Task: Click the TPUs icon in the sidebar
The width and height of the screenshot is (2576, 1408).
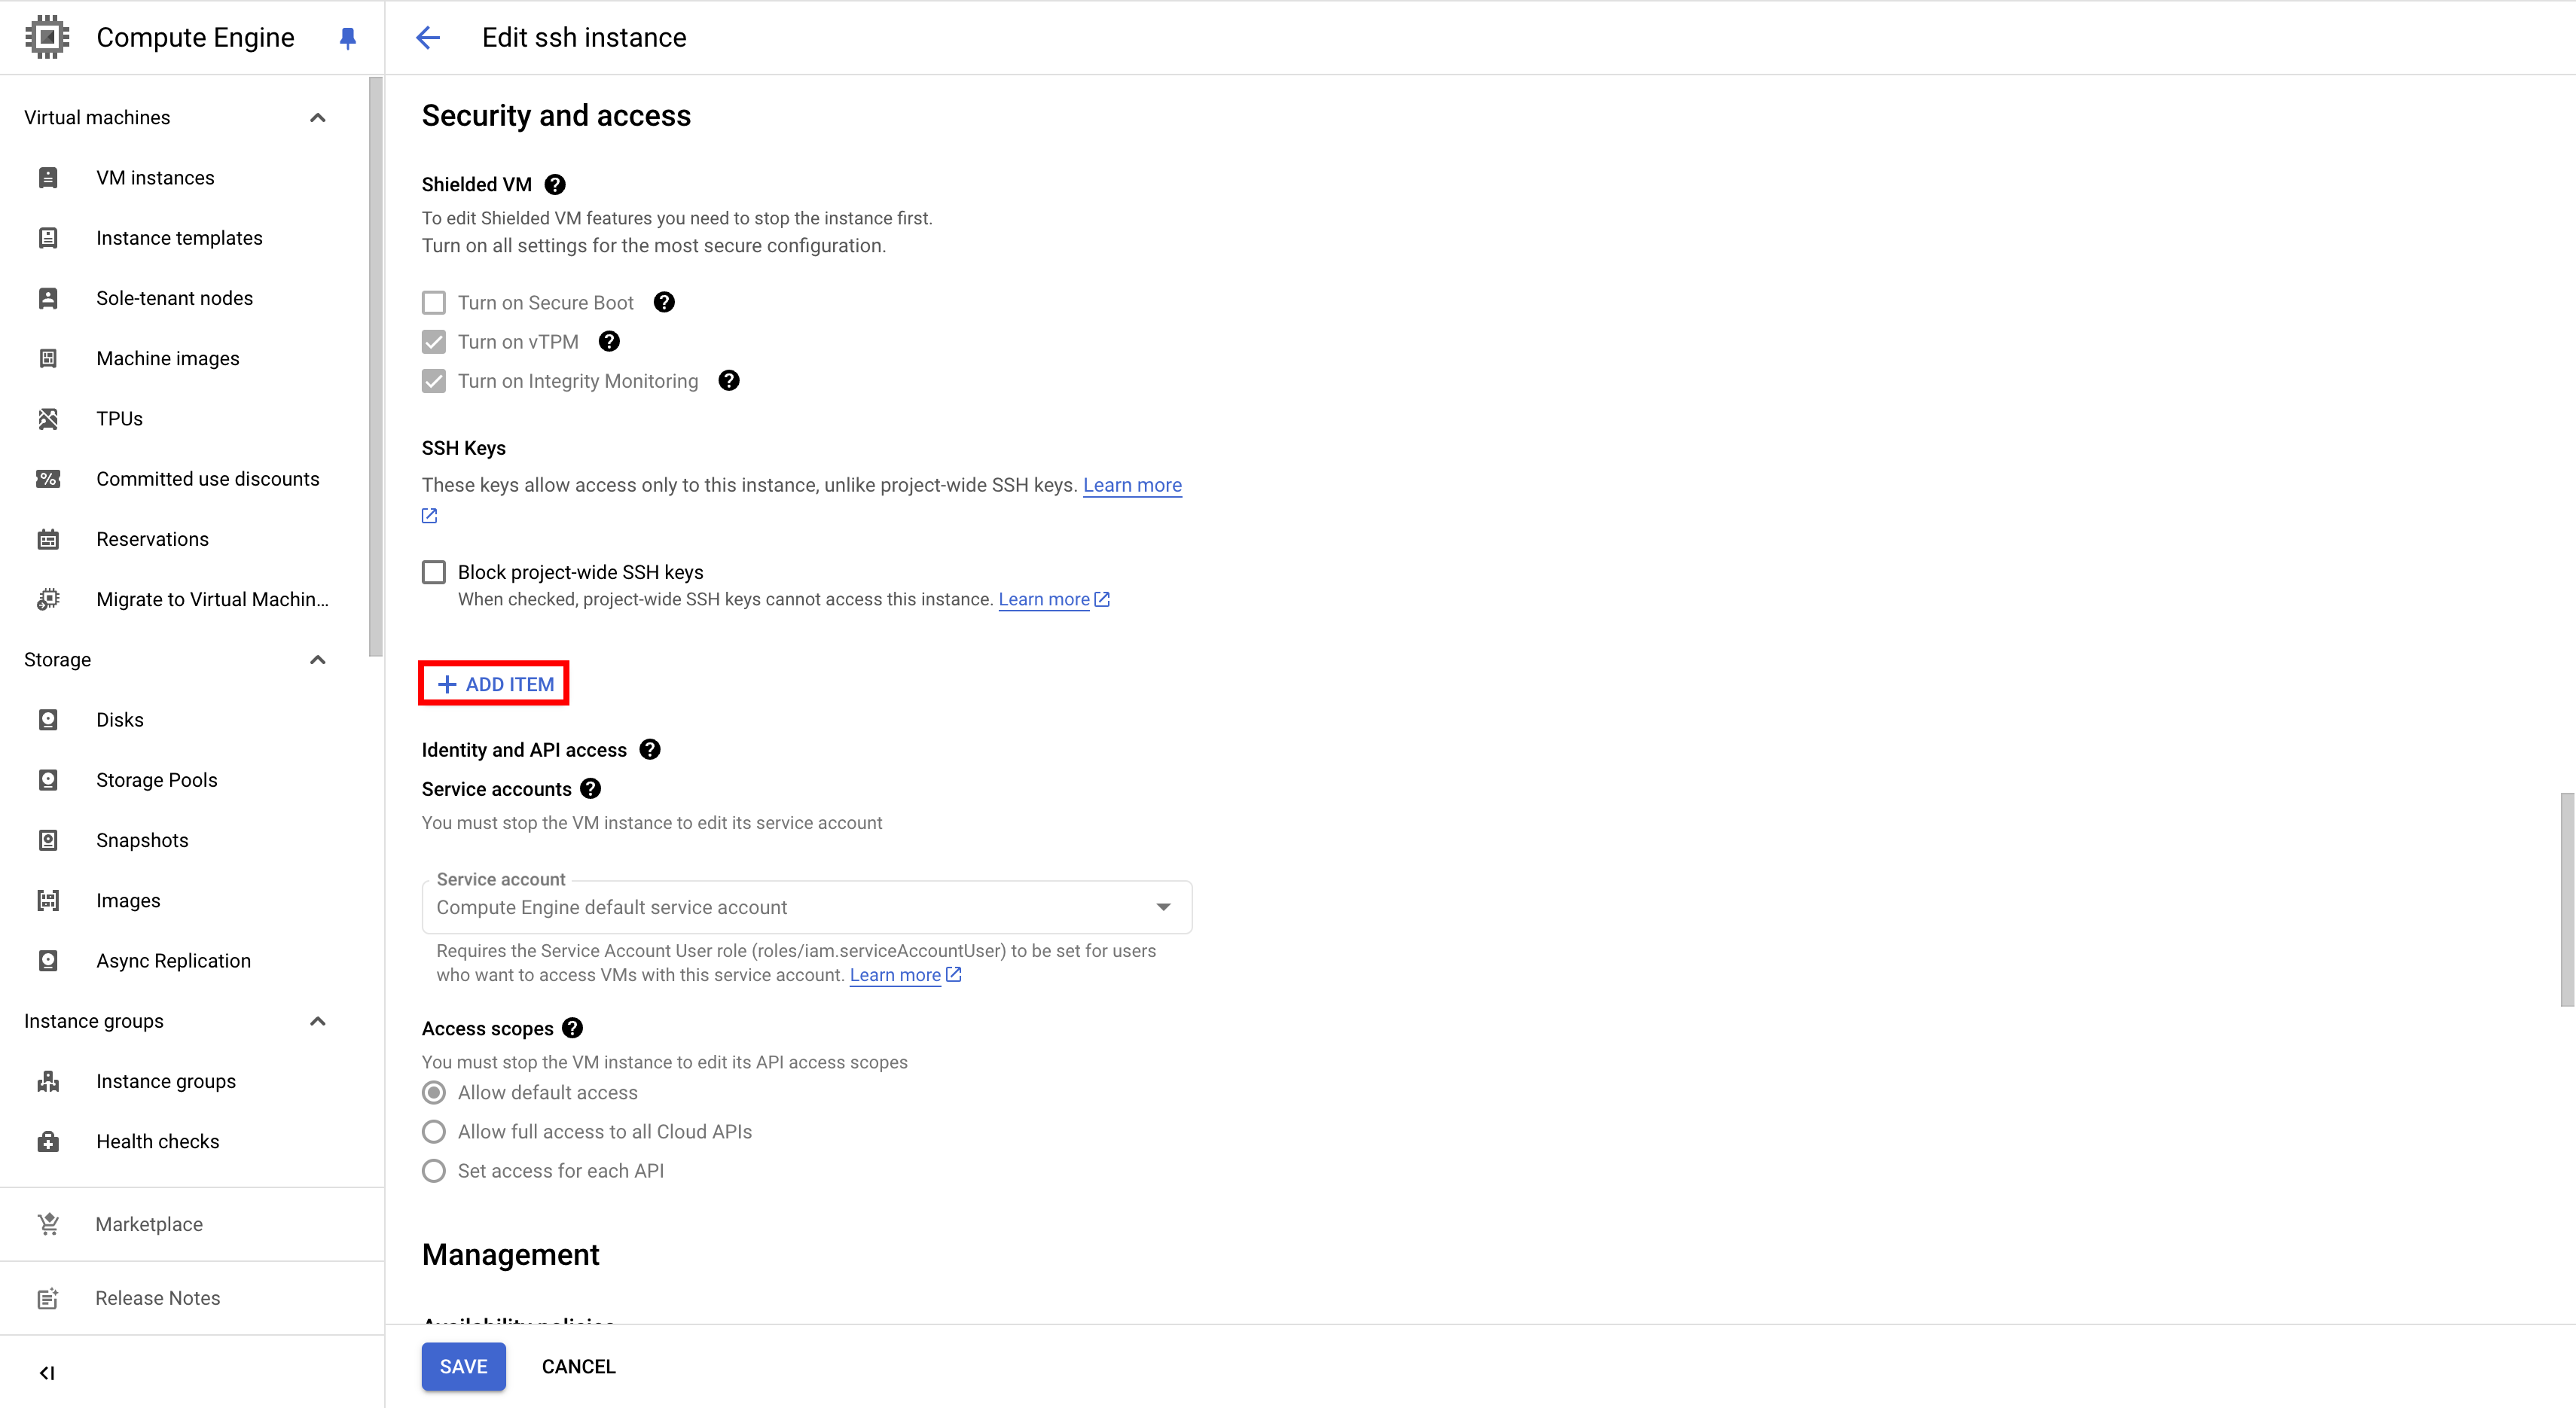Action: (x=48, y=418)
